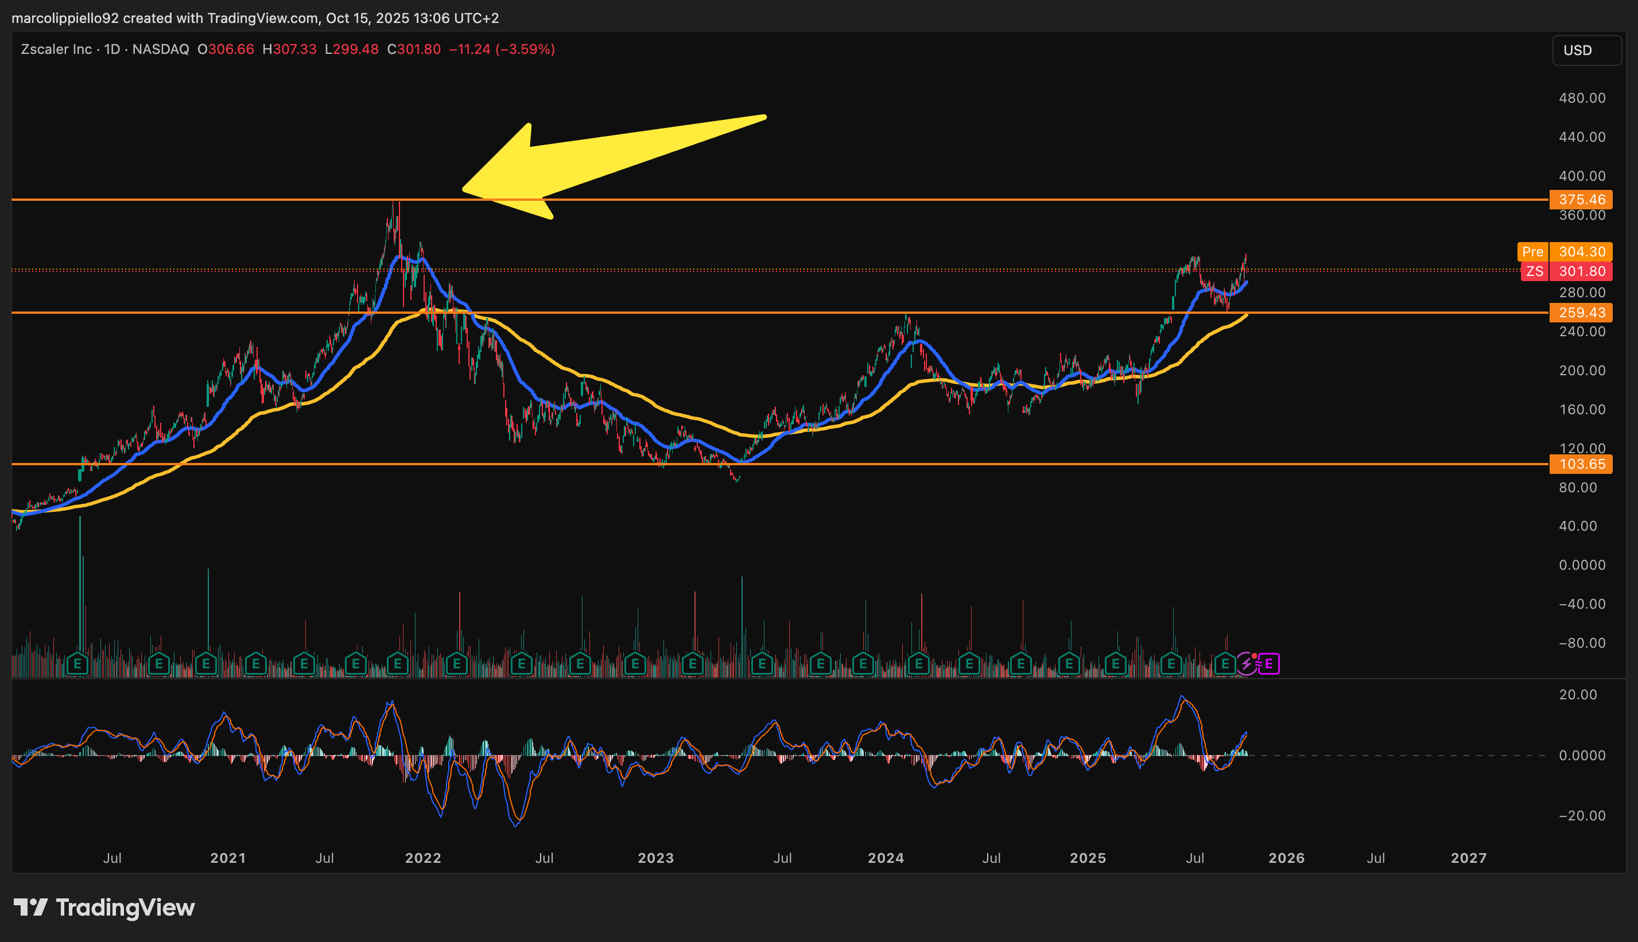Click the 2024 label on time axis
This screenshot has width=1638, height=942.
click(x=886, y=858)
